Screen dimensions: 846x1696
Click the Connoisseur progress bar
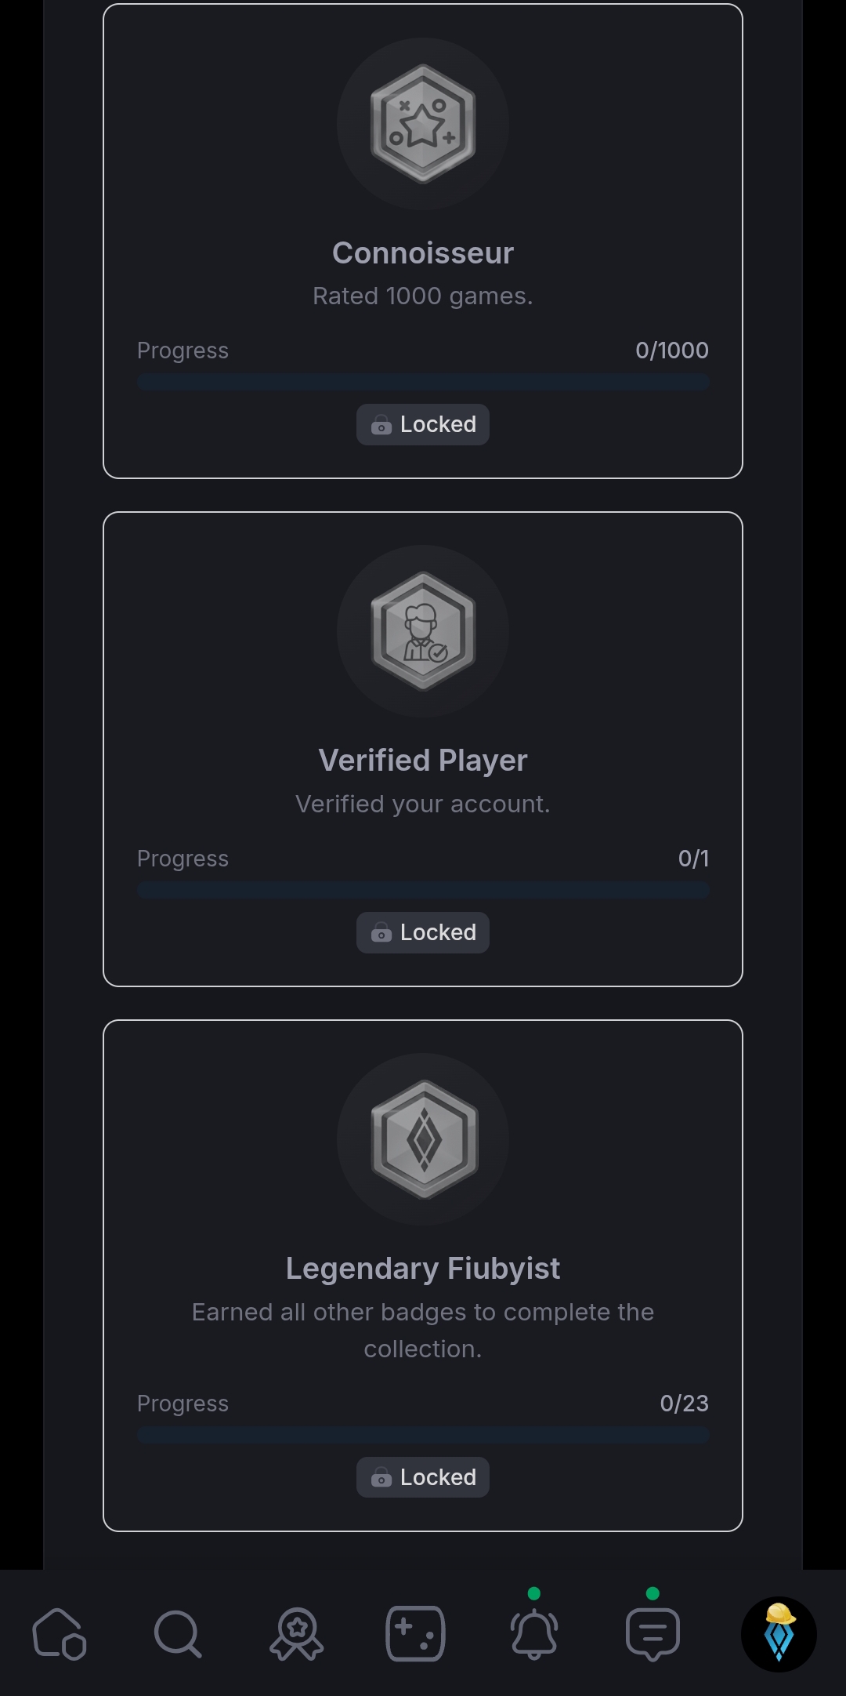click(x=423, y=383)
